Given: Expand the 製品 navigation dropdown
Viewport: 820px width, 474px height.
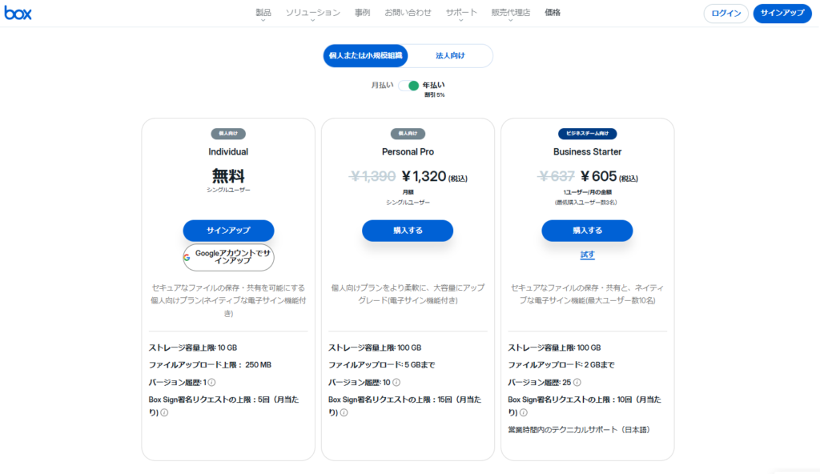Looking at the screenshot, I should [263, 13].
